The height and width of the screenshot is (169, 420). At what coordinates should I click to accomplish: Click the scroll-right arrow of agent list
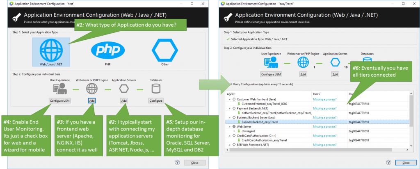point(408,149)
